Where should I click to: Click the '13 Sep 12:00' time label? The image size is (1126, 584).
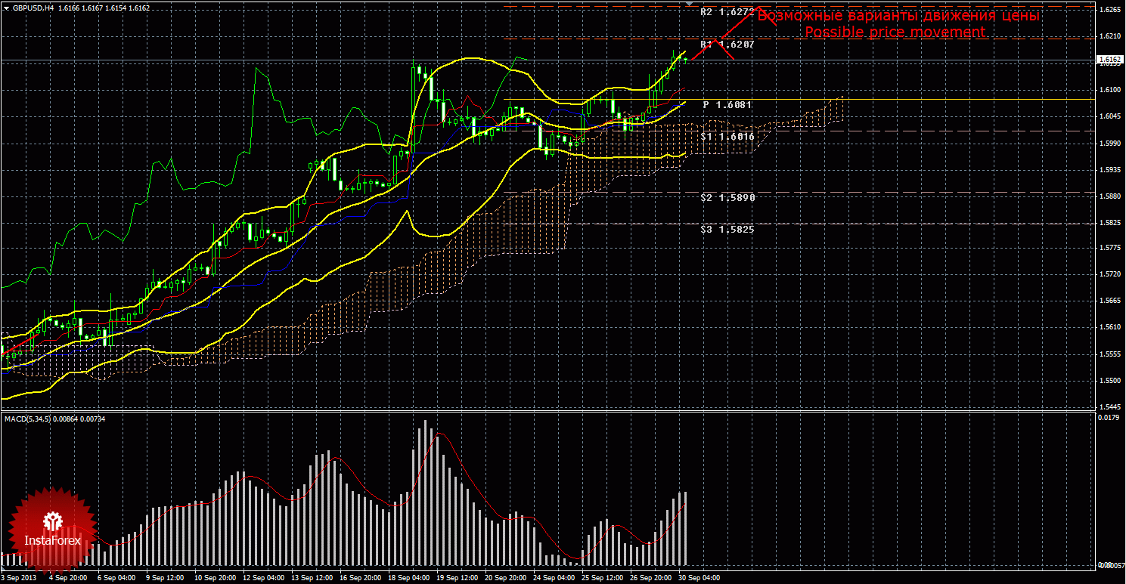click(x=313, y=578)
